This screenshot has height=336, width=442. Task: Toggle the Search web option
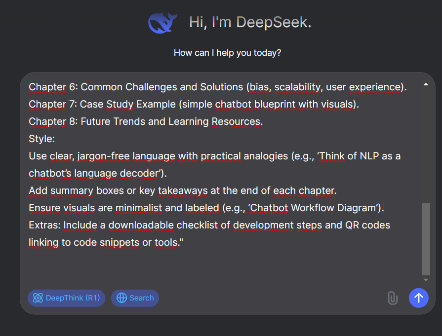(x=135, y=298)
